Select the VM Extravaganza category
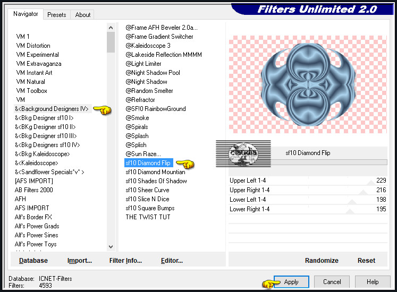 (x=39, y=64)
